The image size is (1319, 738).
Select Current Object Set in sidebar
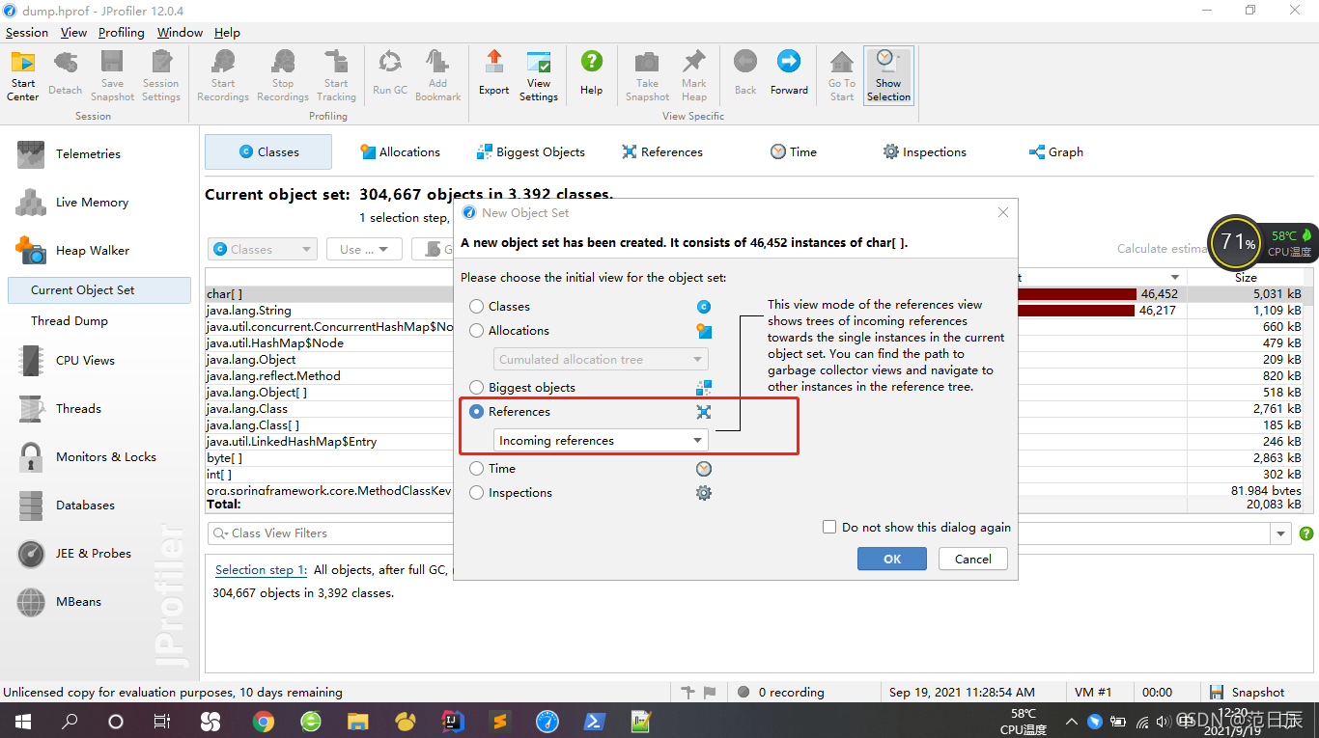(x=98, y=289)
